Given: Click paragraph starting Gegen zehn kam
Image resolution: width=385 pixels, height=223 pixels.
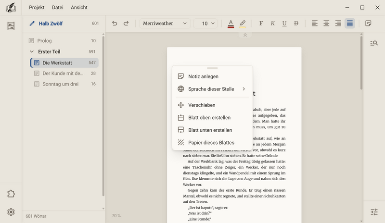Looking at the screenshot, I should (x=234, y=196).
